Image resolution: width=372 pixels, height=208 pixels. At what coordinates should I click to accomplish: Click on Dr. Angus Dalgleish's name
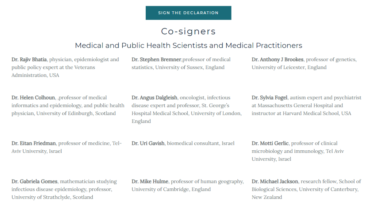coord(155,97)
